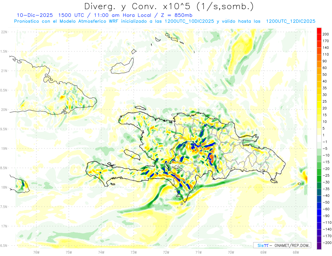Click the '17N' latitude label

pyautogui.click(x=4, y=226)
